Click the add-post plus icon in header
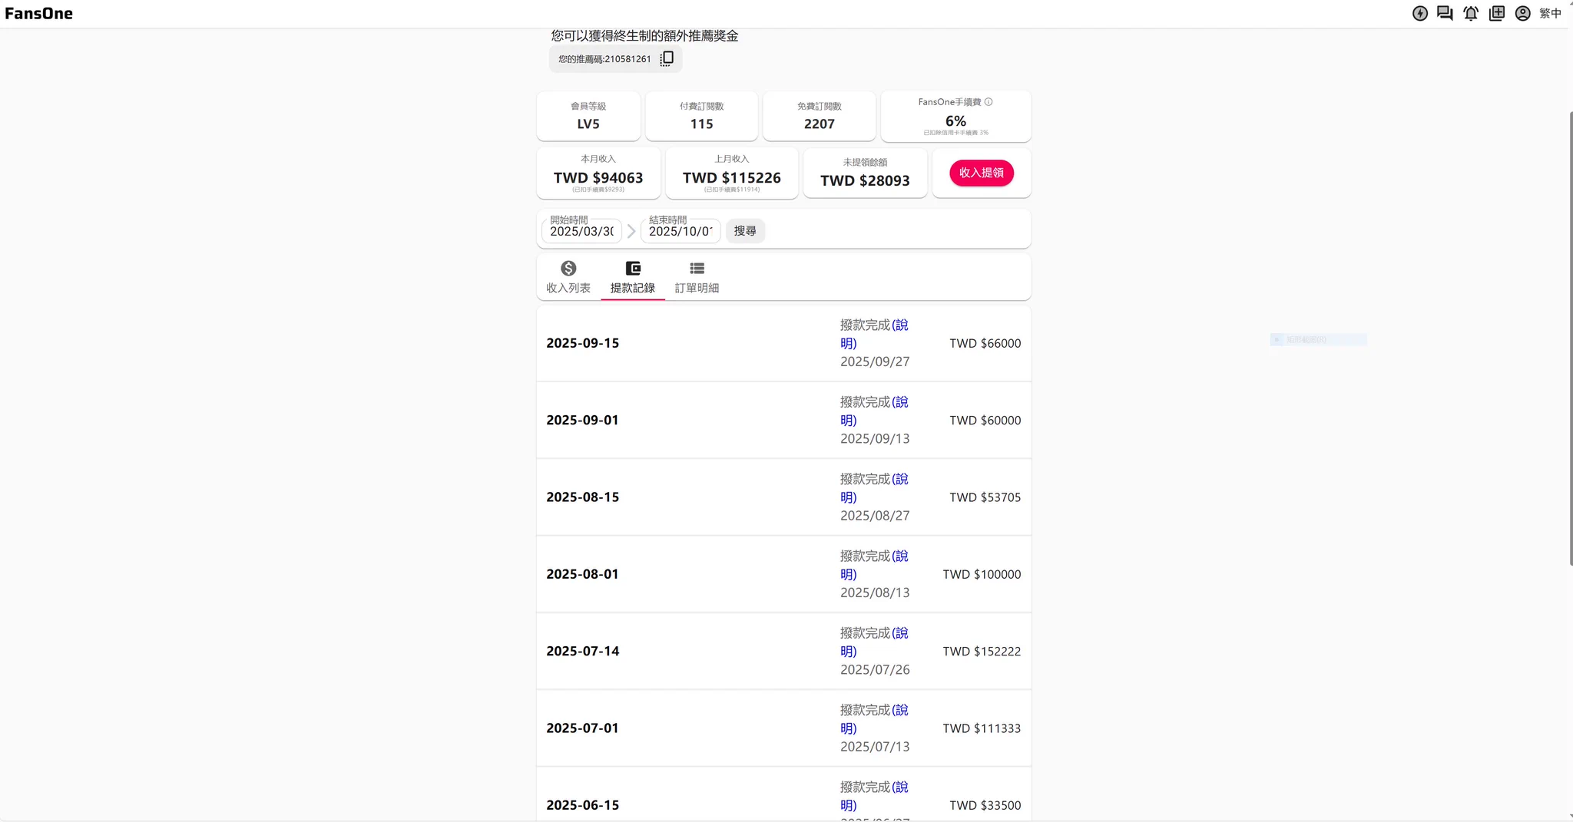The width and height of the screenshot is (1573, 822). (x=1496, y=14)
